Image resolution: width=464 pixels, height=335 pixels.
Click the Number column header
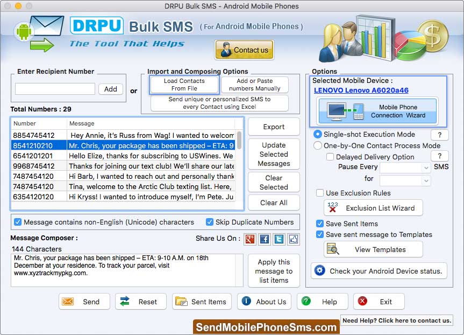[39, 124]
